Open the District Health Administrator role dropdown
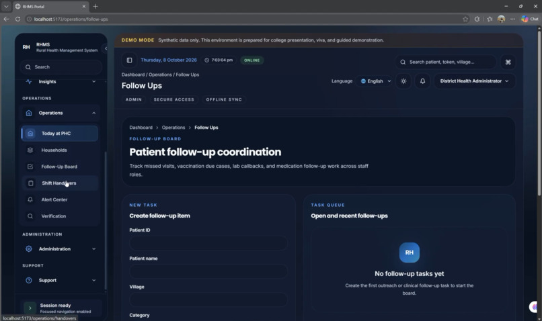542x321 pixels. [474, 81]
